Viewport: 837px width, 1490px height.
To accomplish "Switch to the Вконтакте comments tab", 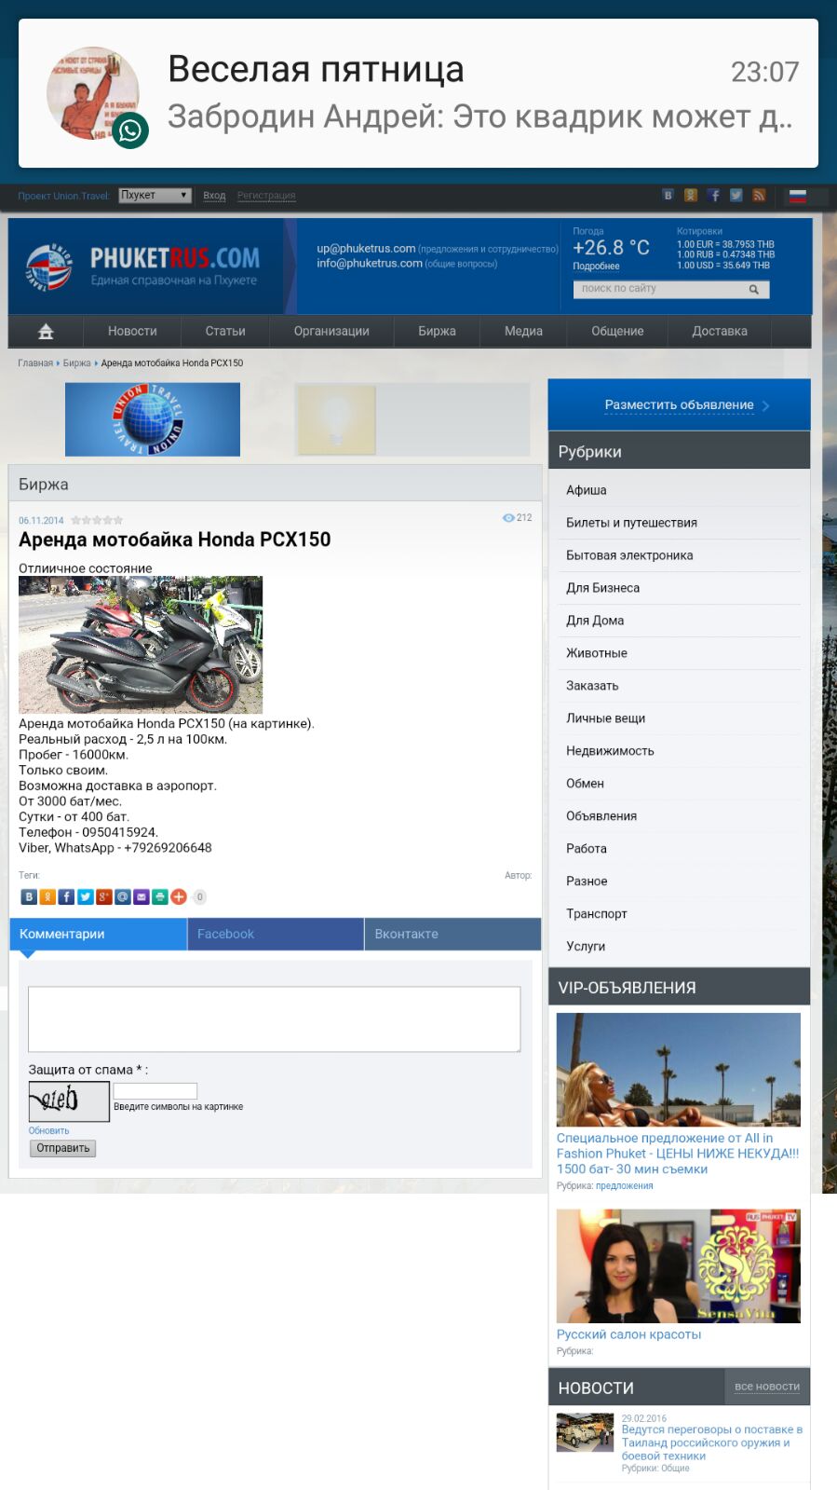I will coord(452,934).
